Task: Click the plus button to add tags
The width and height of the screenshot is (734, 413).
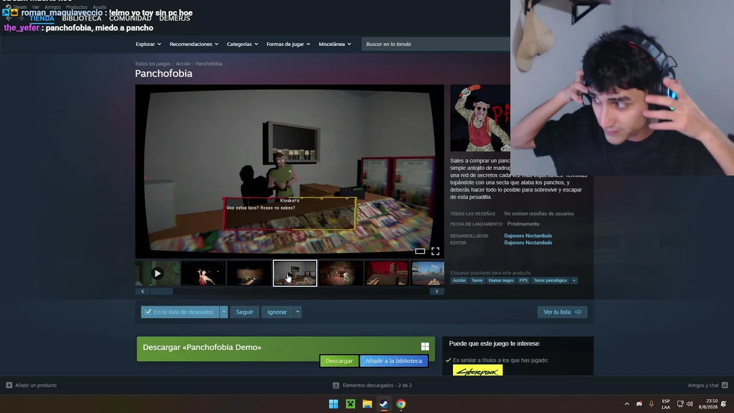Action: click(x=574, y=280)
